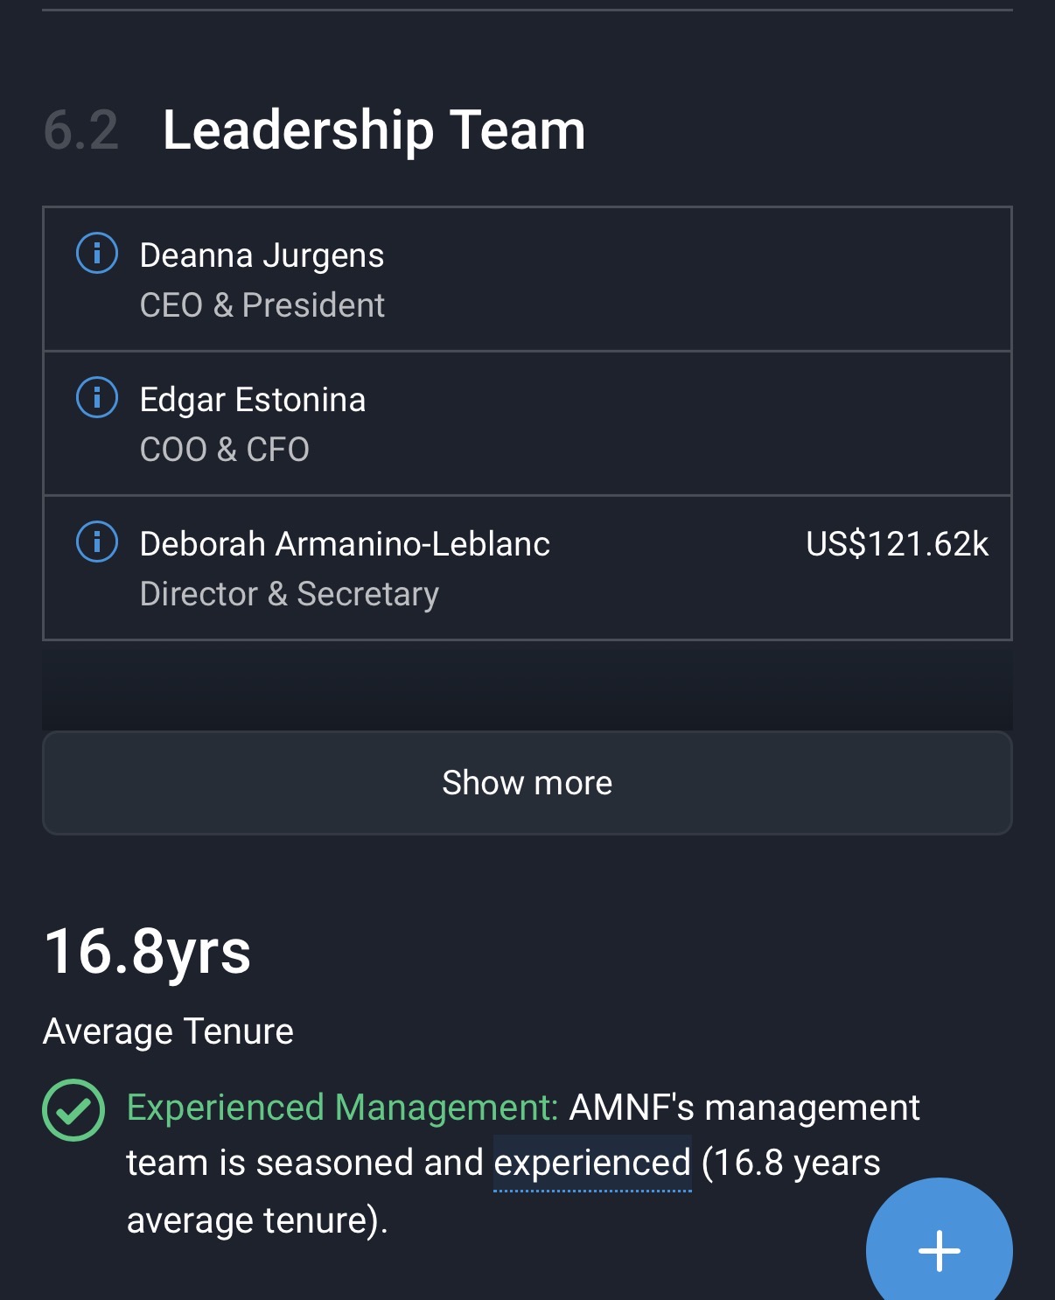Tap the 6.2 section number
This screenshot has height=1300, width=1055.
[81, 130]
